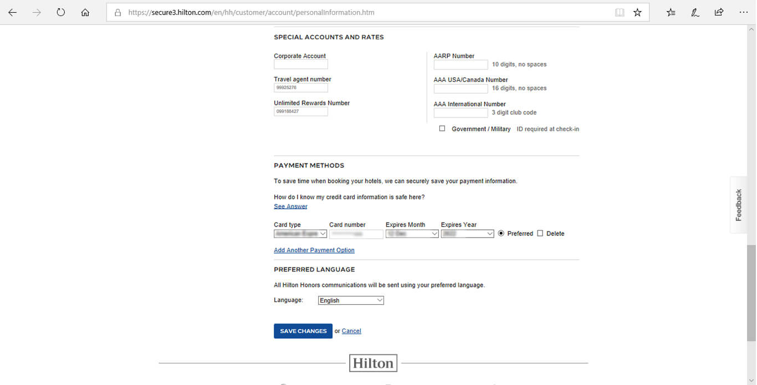The width and height of the screenshot is (757, 385).
Task: Open the favorites hub list
Action: click(671, 12)
